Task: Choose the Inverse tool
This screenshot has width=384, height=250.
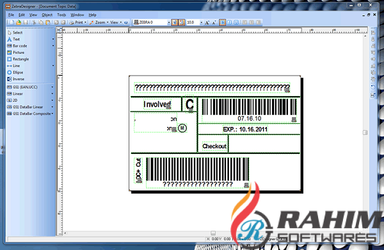Action: pos(16,79)
